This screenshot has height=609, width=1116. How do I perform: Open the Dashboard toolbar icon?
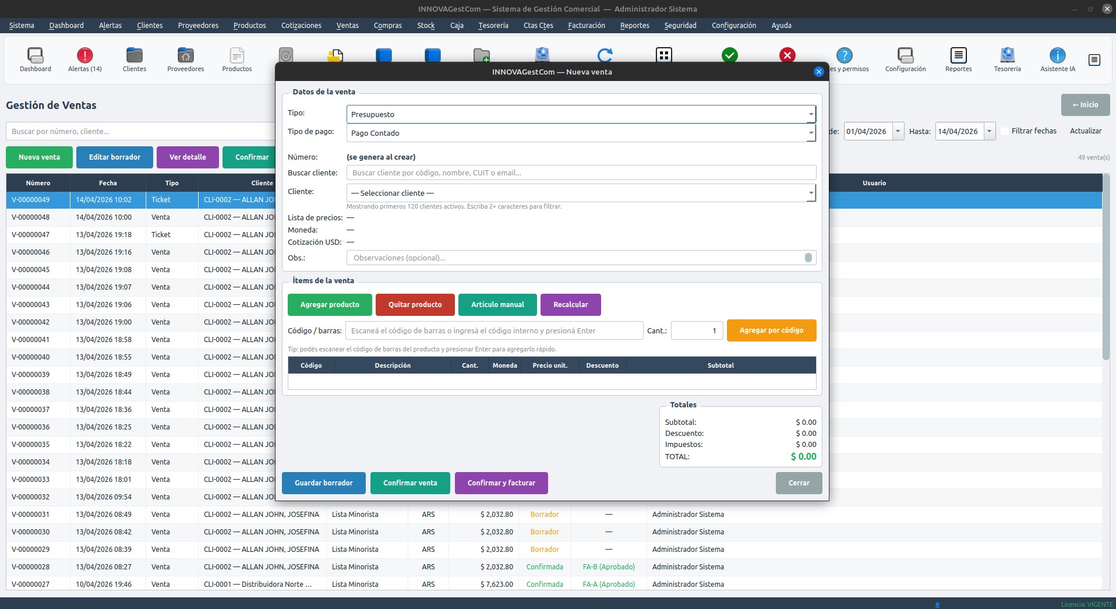click(36, 59)
